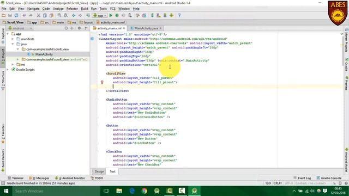
Task: Click the AVD Manager icon
Action: coord(159,15)
